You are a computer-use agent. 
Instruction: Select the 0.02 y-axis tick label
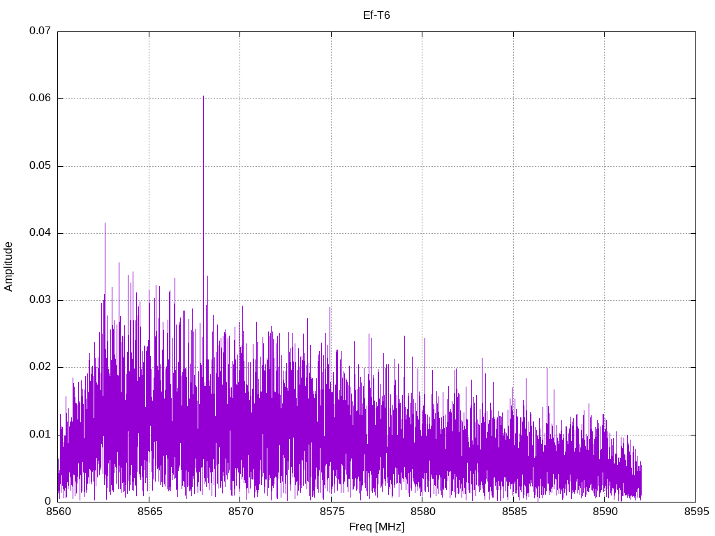40,367
